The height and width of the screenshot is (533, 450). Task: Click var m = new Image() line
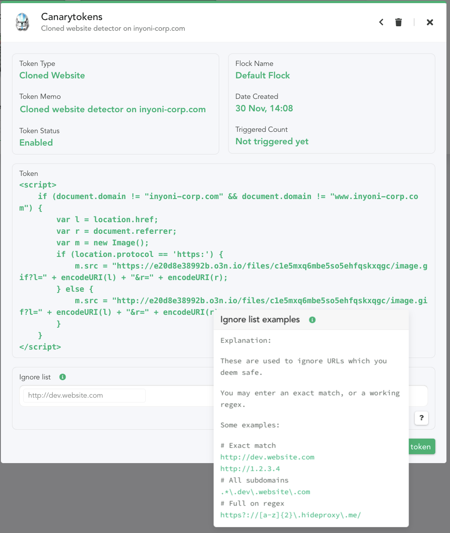tap(102, 243)
